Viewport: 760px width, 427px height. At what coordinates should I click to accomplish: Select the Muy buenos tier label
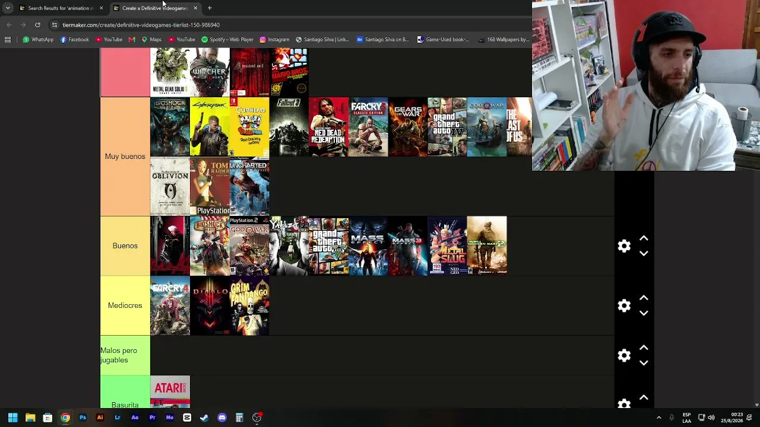(x=125, y=157)
